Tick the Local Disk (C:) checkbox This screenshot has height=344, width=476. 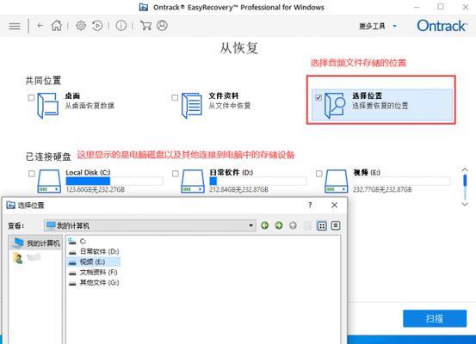(x=32, y=174)
